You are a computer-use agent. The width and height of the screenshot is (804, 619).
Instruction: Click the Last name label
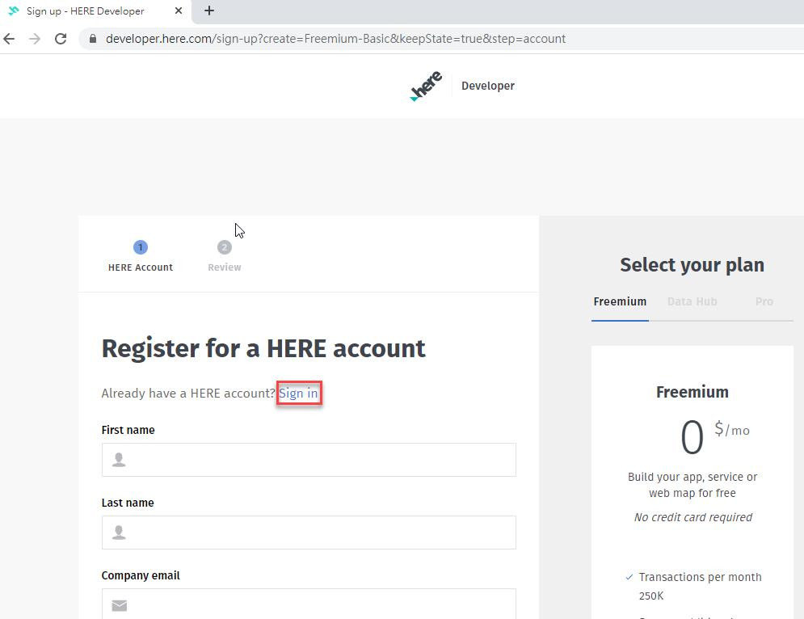tap(128, 503)
